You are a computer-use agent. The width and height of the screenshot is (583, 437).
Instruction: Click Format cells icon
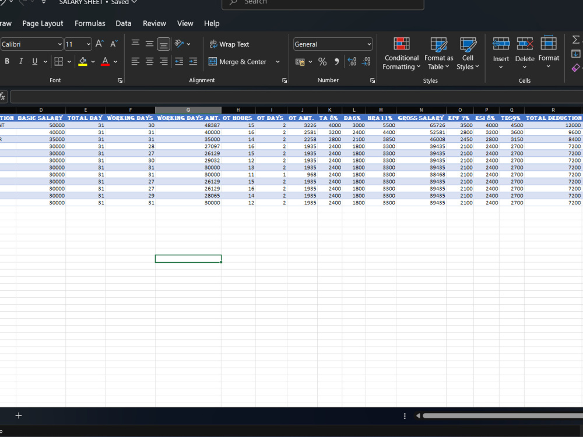(549, 44)
